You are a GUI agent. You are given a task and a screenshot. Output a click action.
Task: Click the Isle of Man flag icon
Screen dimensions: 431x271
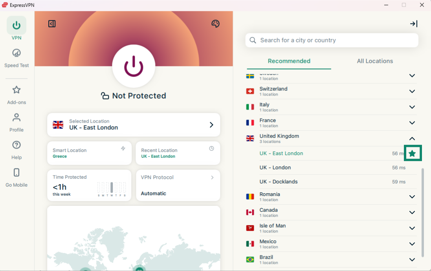[250, 228]
